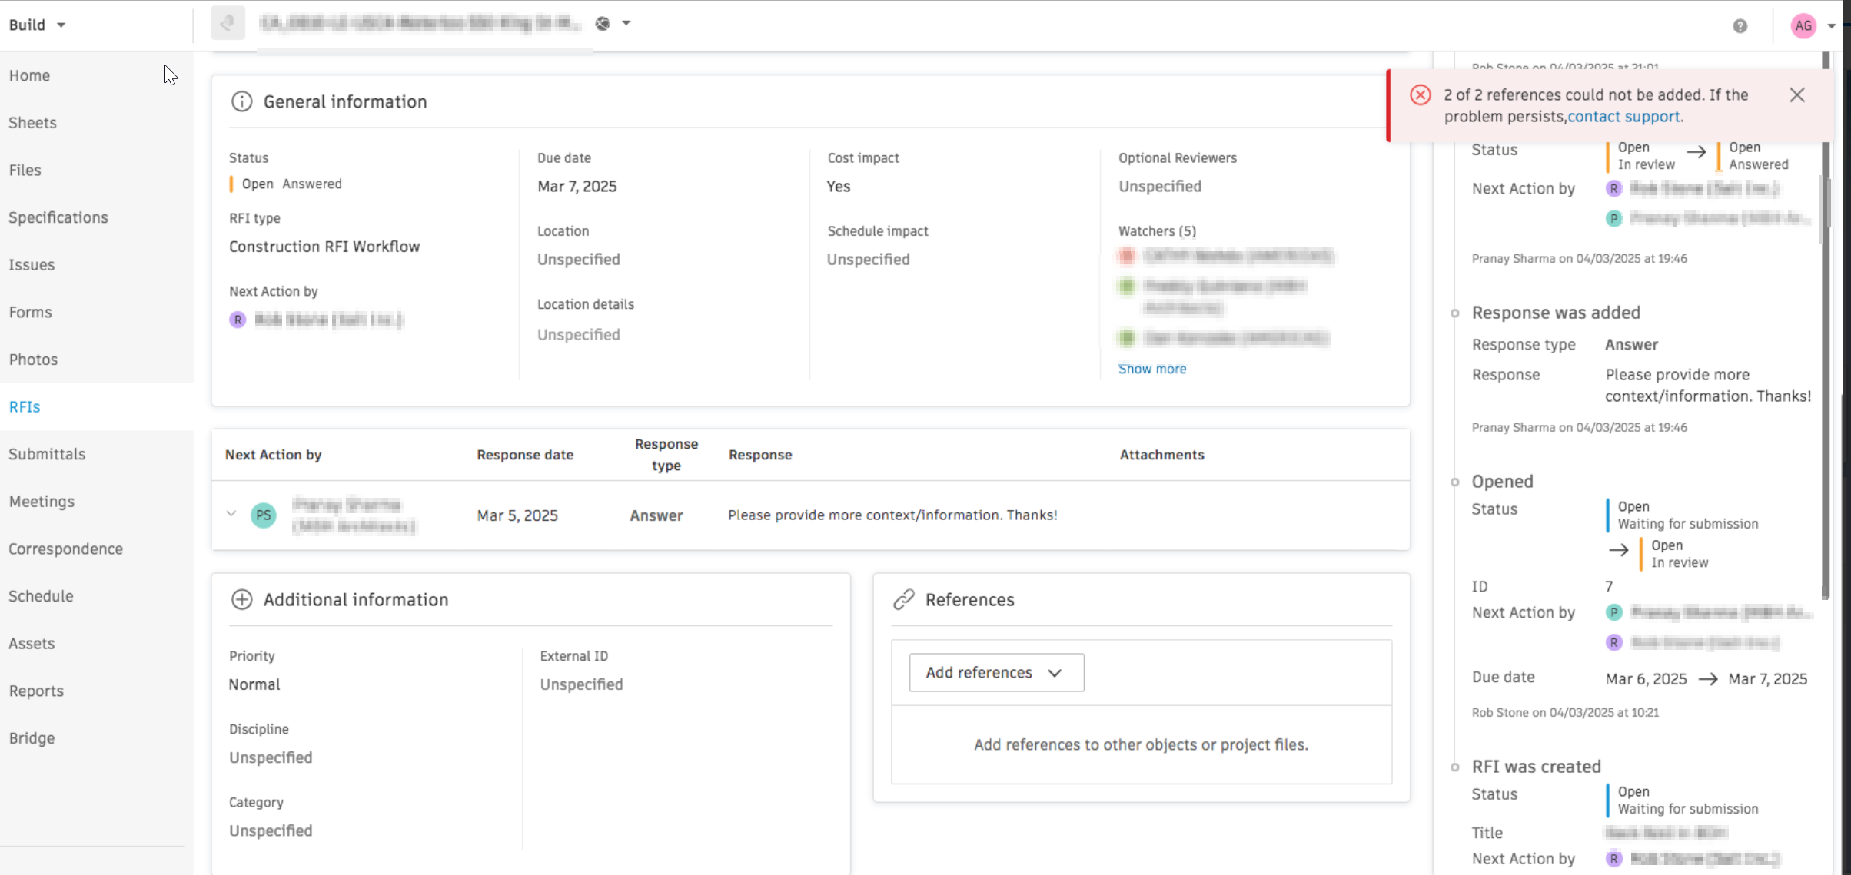This screenshot has width=1851, height=875.
Task: Click the General information info icon
Action: [x=241, y=101]
